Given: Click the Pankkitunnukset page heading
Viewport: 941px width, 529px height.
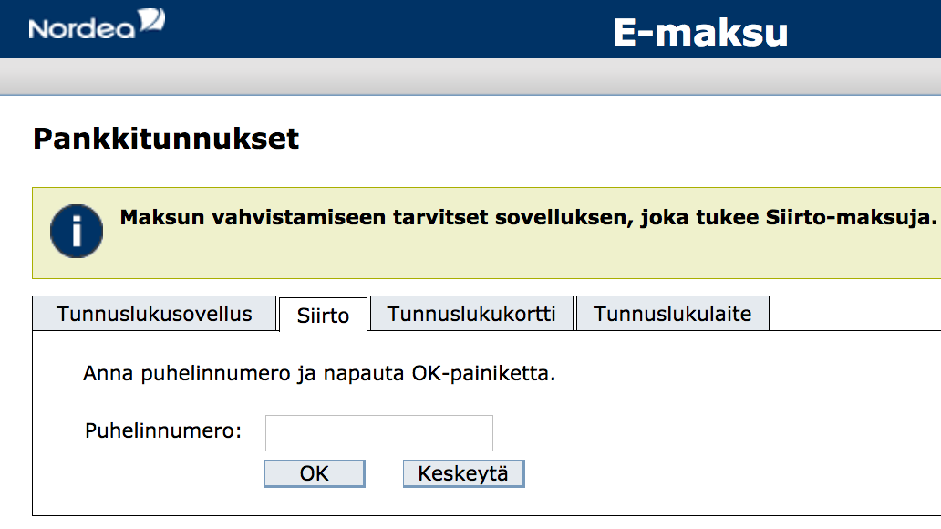Looking at the screenshot, I should click(166, 139).
